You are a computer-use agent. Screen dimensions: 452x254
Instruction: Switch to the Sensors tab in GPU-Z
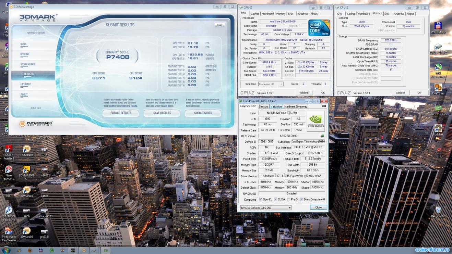263,106
